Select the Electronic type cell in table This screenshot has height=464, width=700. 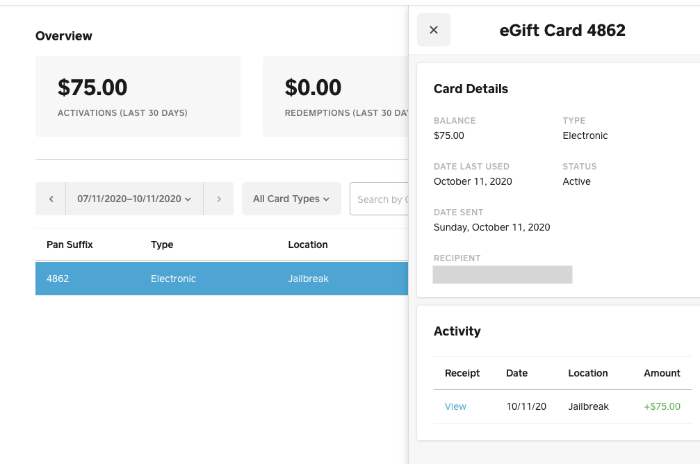click(x=173, y=279)
